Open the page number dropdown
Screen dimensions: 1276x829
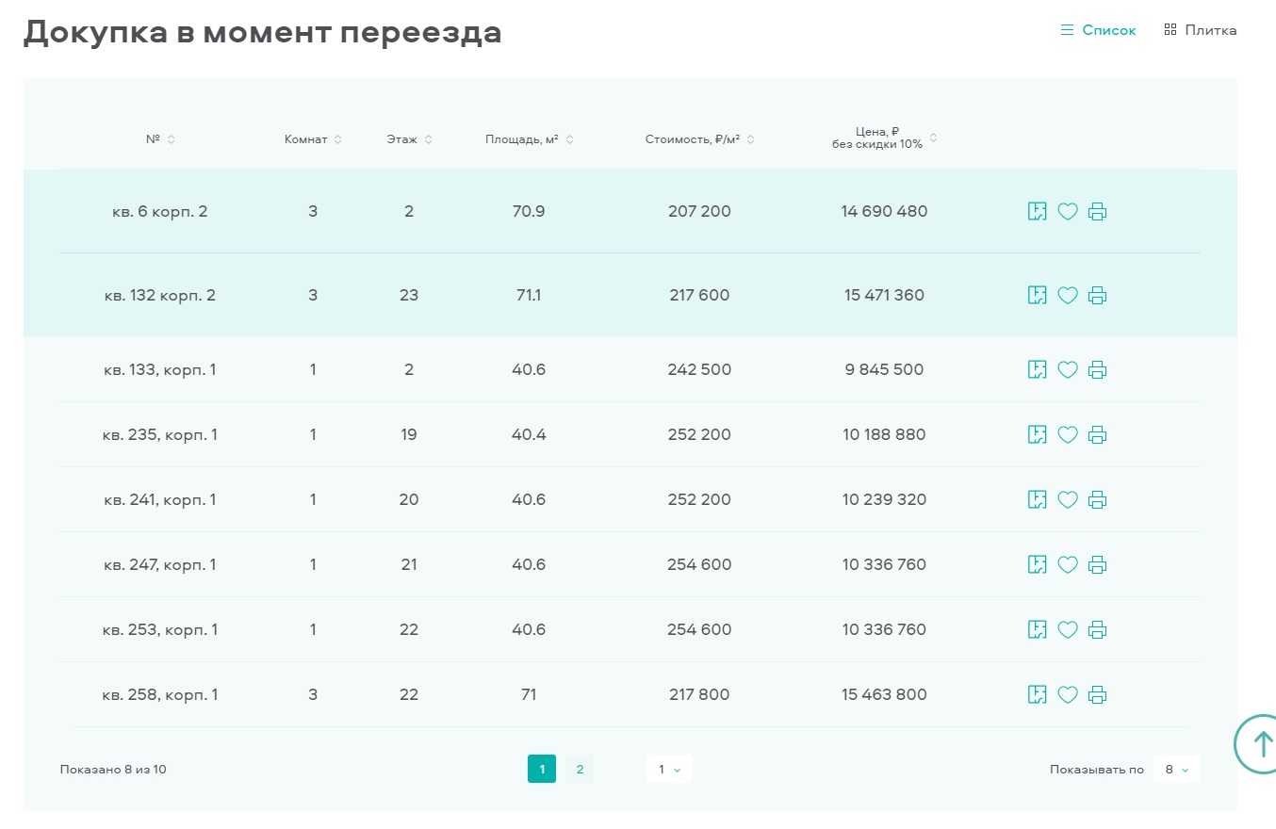pyautogui.click(x=669, y=770)
